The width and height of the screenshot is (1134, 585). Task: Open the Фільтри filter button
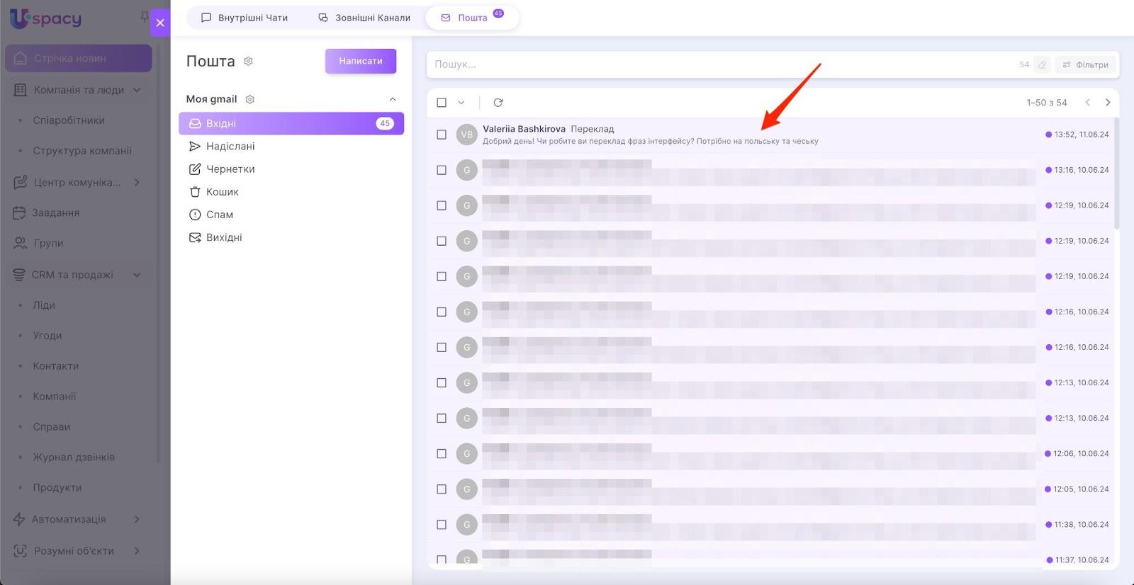[1086, 64]
